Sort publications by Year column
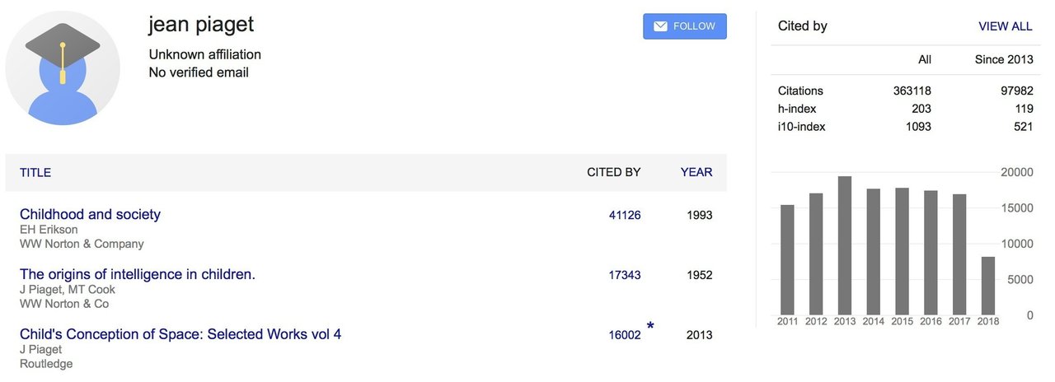Viewport: 1055px width, 382px height. [x=696, y=173]
